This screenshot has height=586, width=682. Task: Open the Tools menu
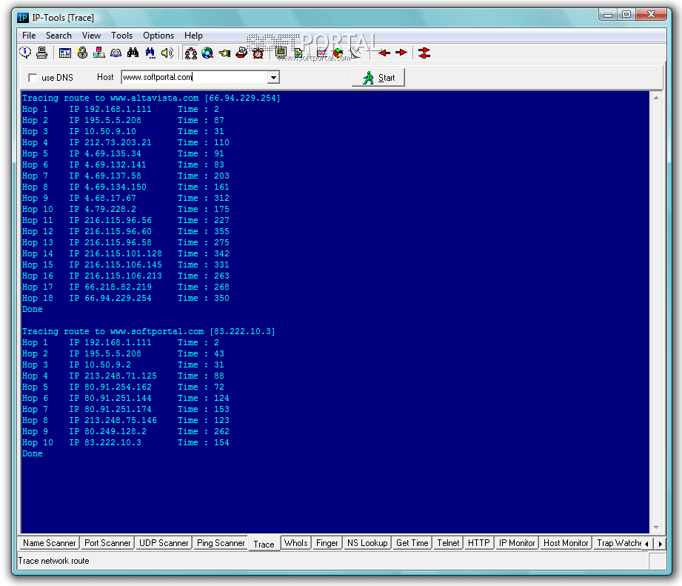pos(121,36)
